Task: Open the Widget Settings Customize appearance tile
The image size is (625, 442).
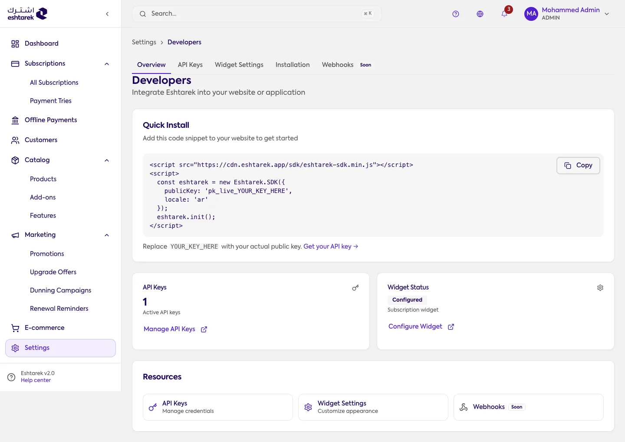Action: (x=373, y=407)
